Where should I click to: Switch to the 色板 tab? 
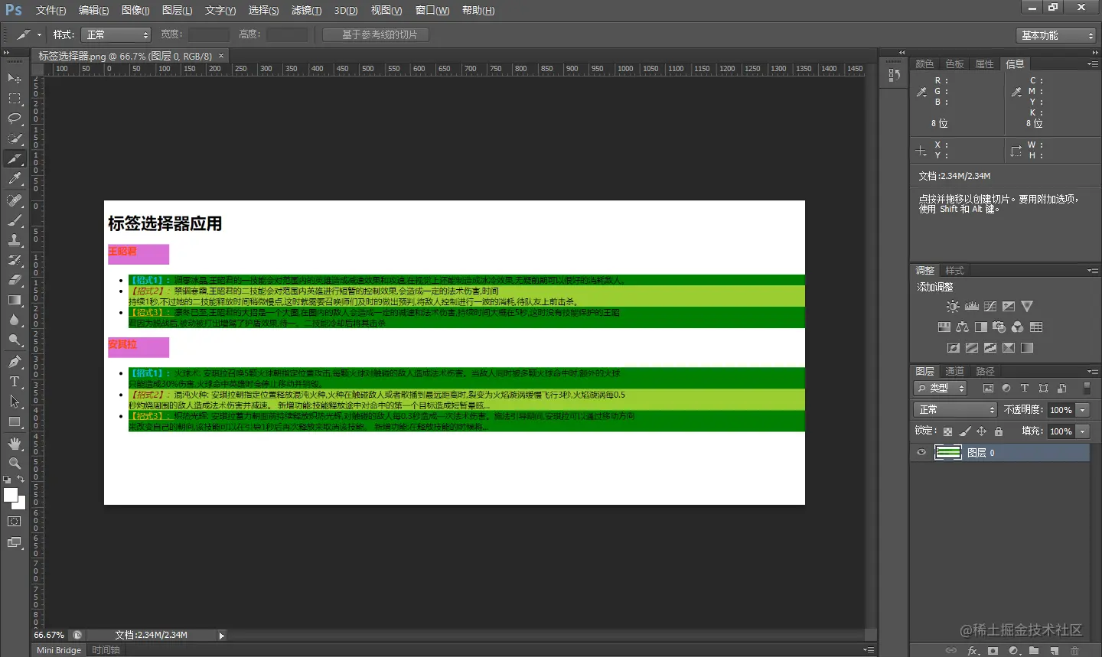(x=954, y=63)
